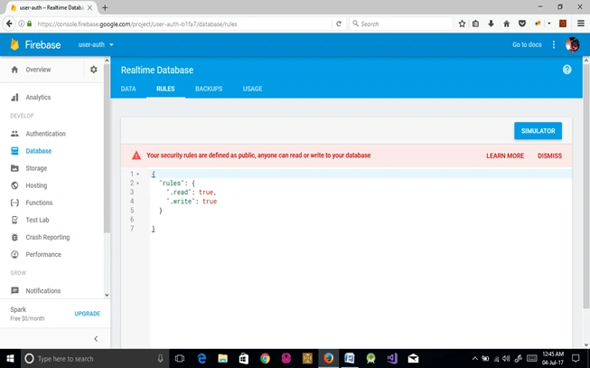This screenshot has height=368, width=590.
Task: Open a new browser tab
Action: 105,7
